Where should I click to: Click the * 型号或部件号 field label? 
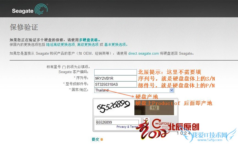point(76,84)
